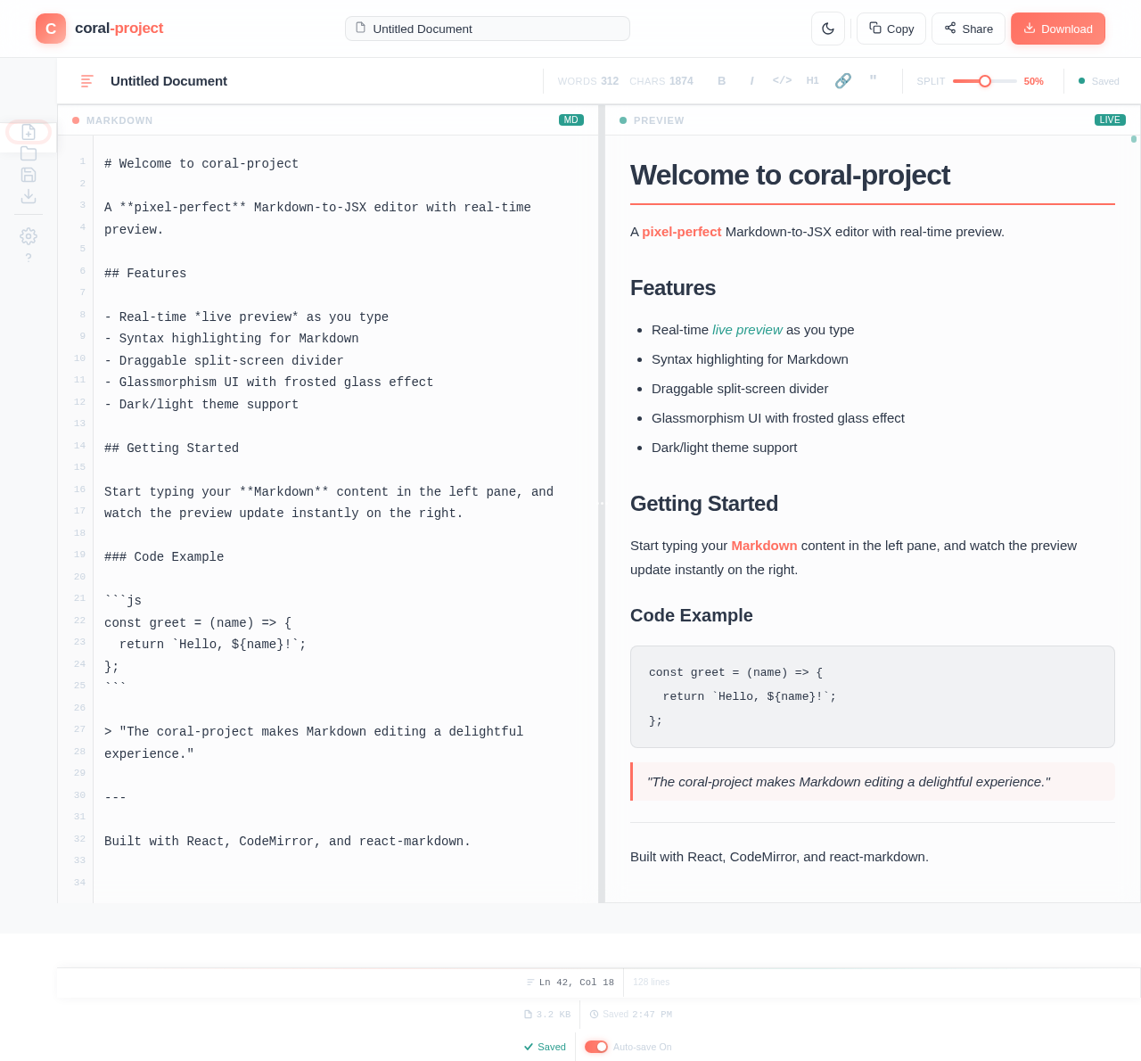Click 'pixel-perfect' bold text in preview
Screen dimensions: 1141x1061
point(682,232)
